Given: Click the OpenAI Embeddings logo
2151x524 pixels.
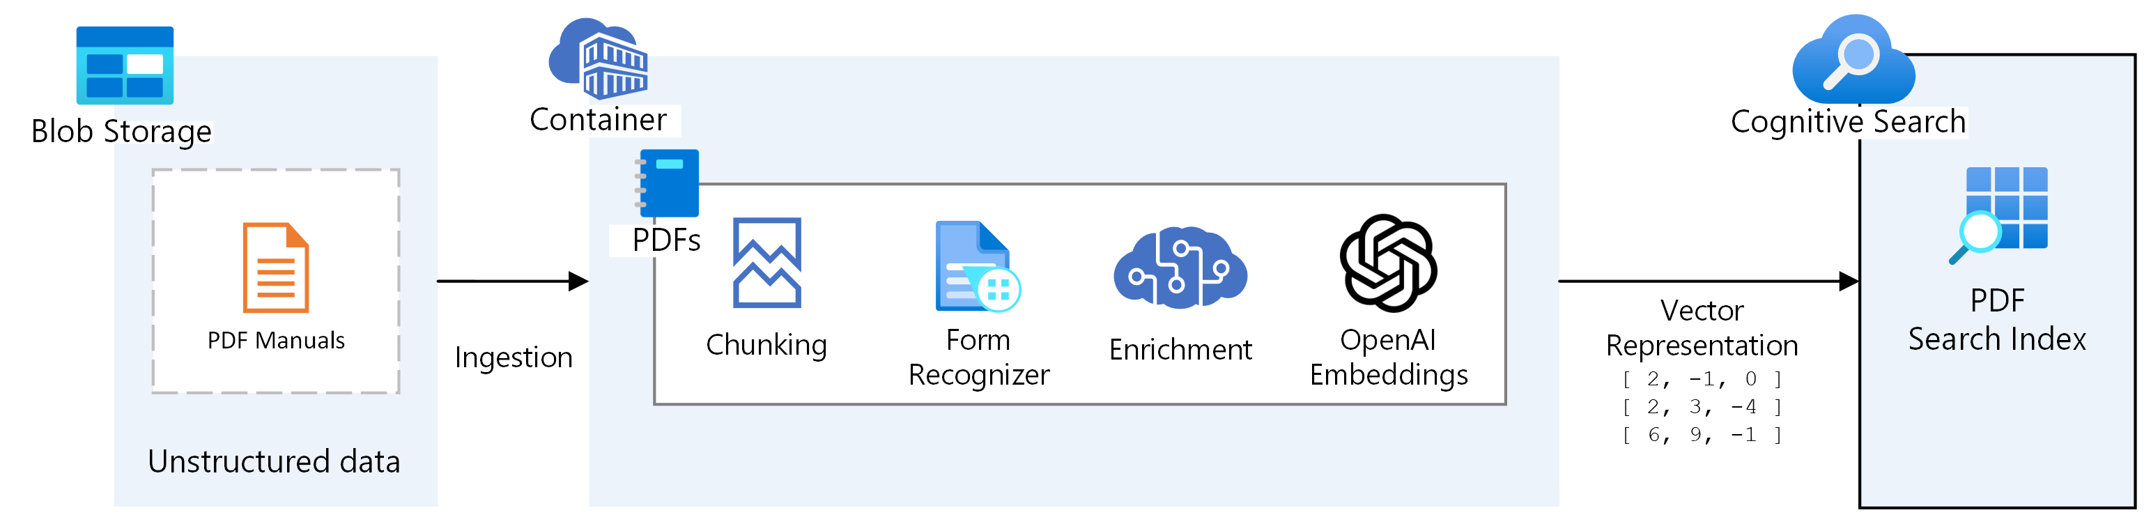Looking at the screenshot, I should click(x=1388, y=263).
